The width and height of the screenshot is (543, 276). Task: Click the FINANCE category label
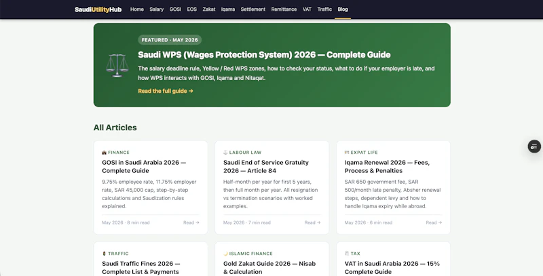coord(119,153)
